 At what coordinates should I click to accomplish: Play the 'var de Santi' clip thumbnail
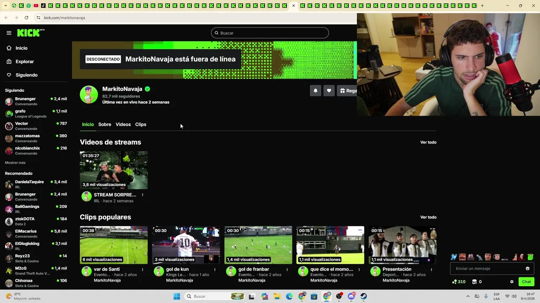coord(114,245)
